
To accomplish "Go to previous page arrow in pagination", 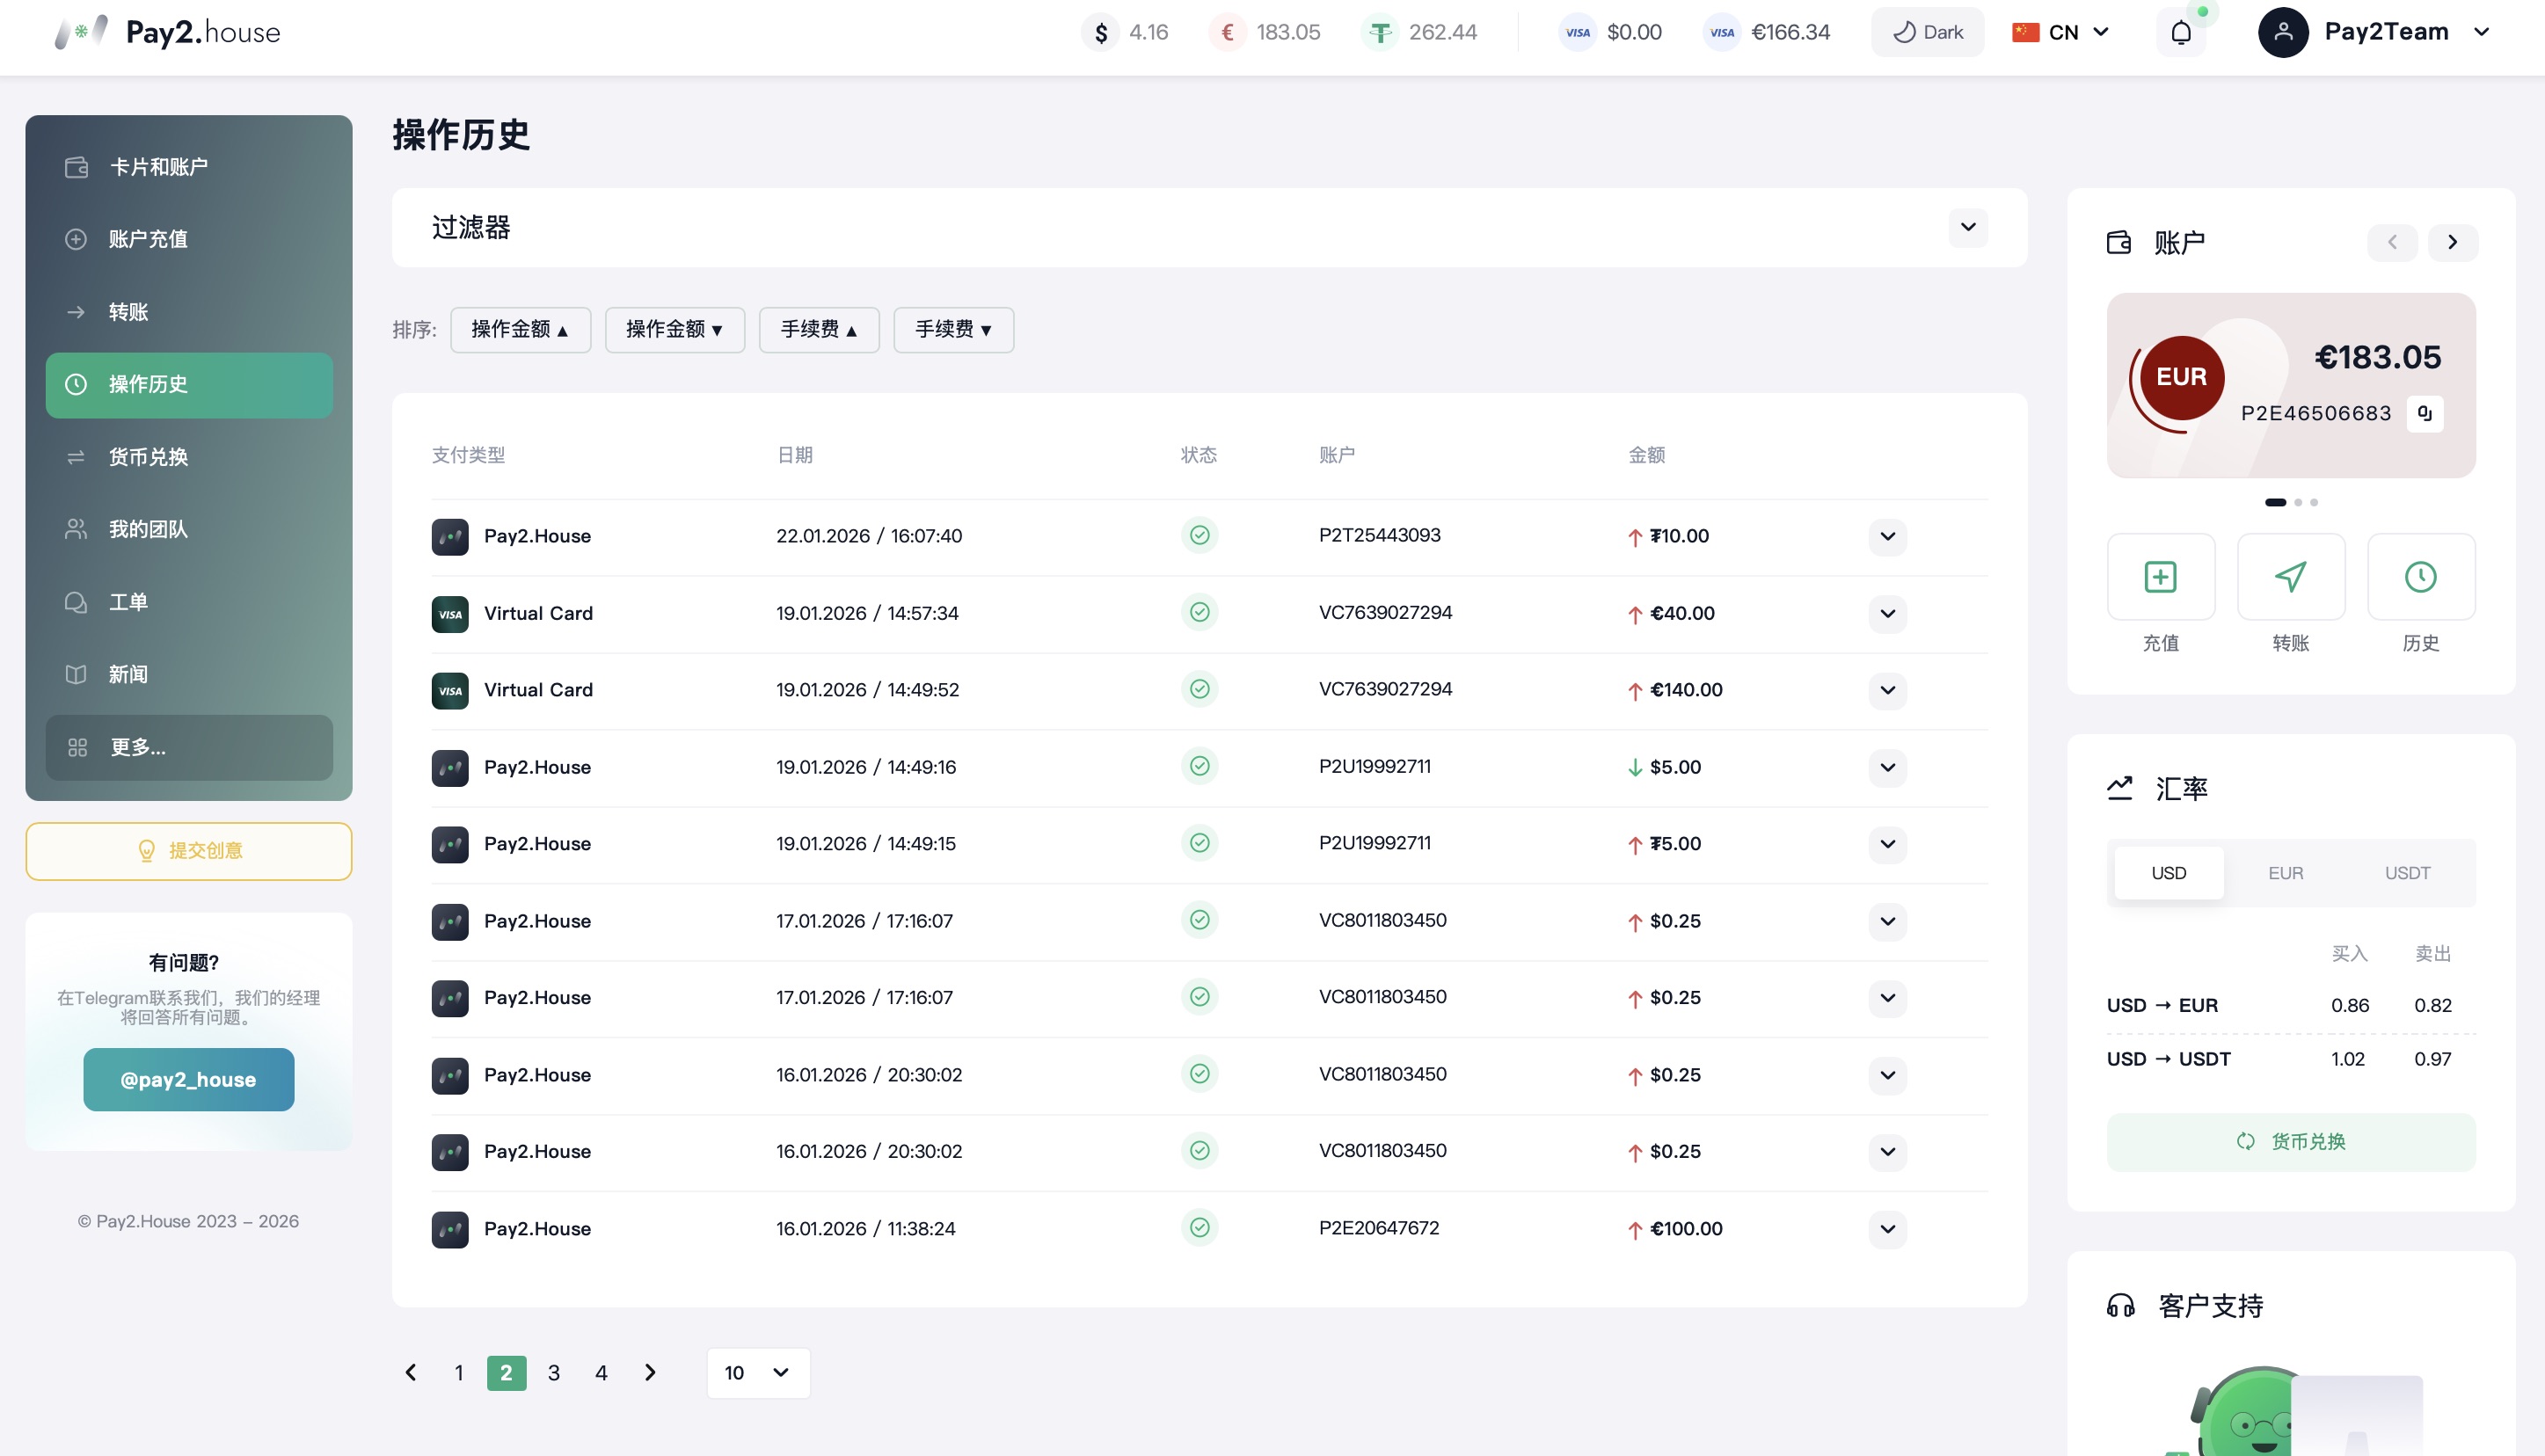I will [411, 1372].
